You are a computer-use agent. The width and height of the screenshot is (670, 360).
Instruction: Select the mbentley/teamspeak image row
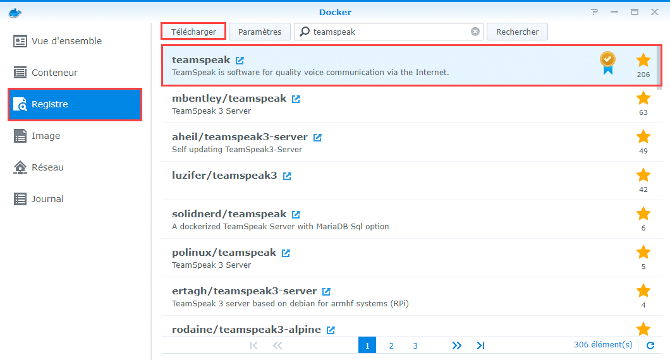pos(412,104)
